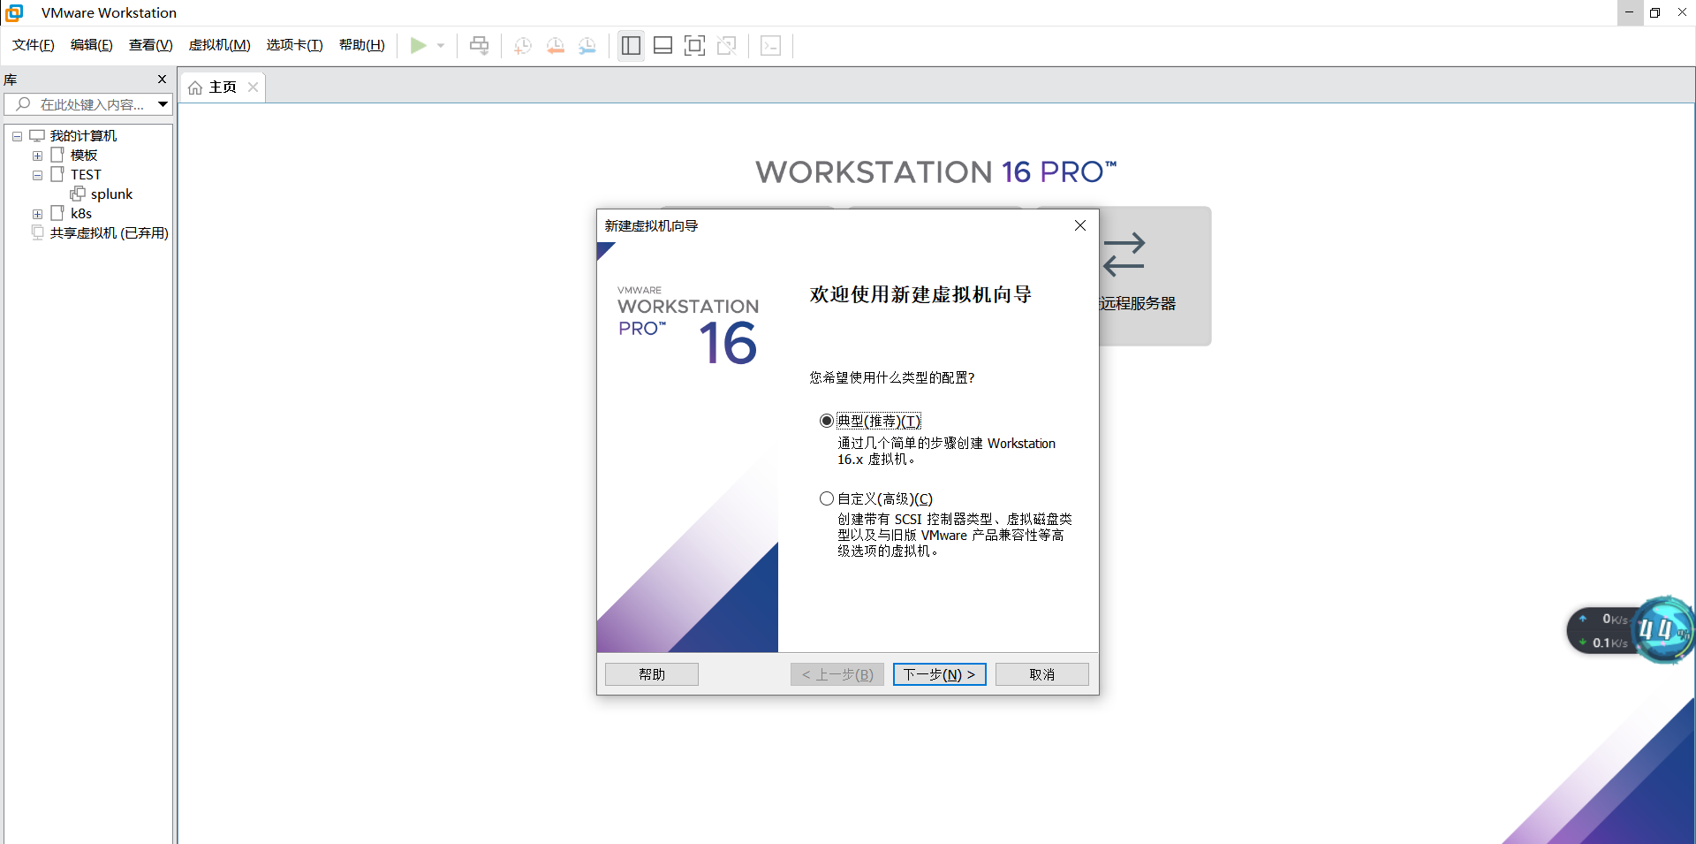This screenshot has height=844, width=1696.
Task: Select the splunk virtual machine
Action: [111, 194]
